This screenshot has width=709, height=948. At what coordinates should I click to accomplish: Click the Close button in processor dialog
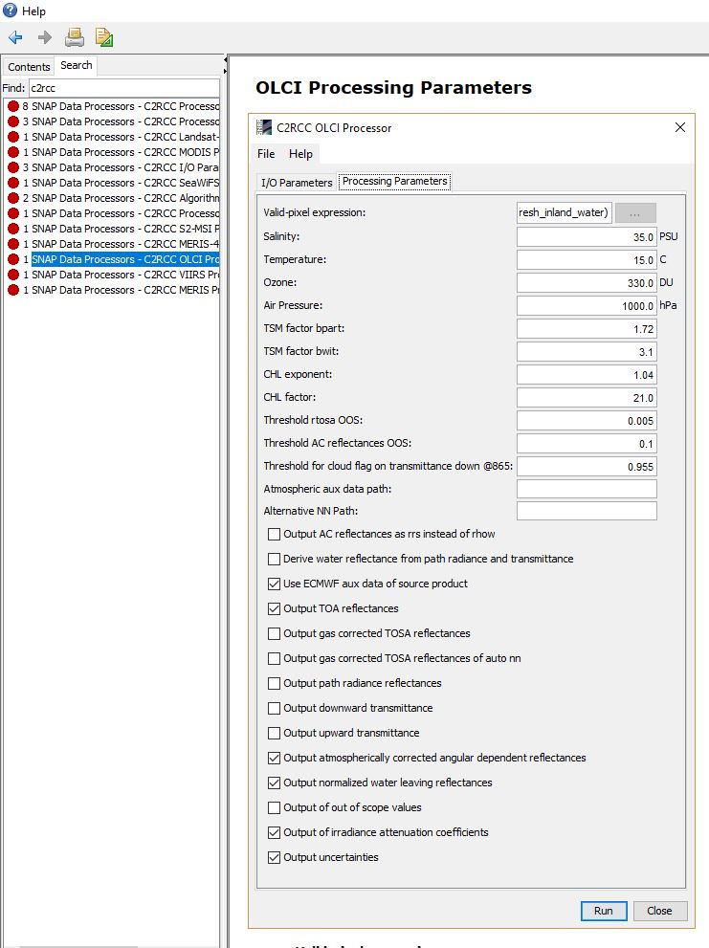[659, 911]
